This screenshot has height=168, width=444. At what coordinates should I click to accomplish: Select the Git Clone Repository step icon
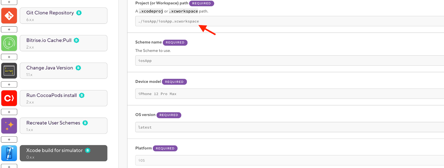[9, 15]
